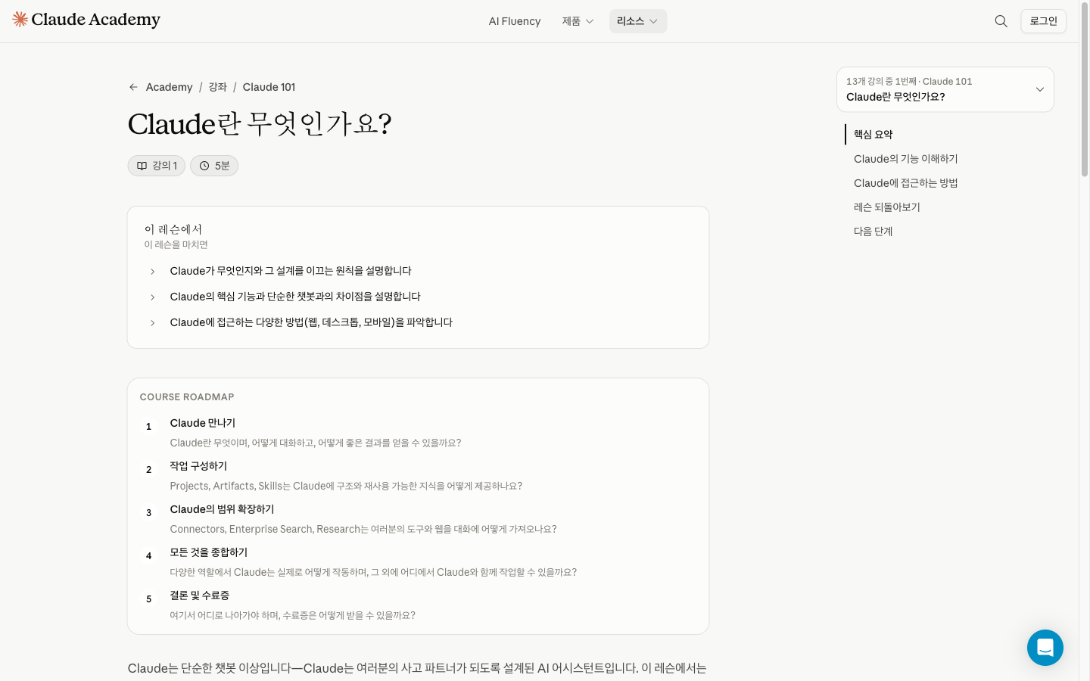Jump to 핵심 요약 section
The image size is (1090, 681).
[x=873, y=135]
